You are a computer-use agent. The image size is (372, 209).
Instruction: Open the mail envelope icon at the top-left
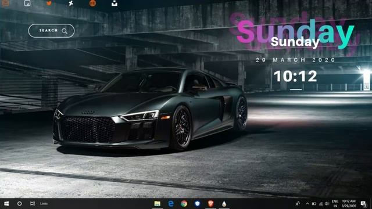[x=5, y=3]
